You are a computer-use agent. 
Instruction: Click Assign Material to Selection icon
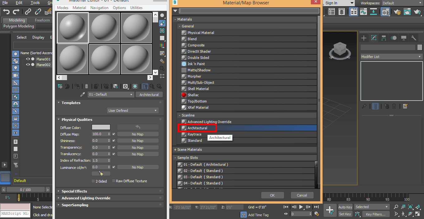[77, 86]
